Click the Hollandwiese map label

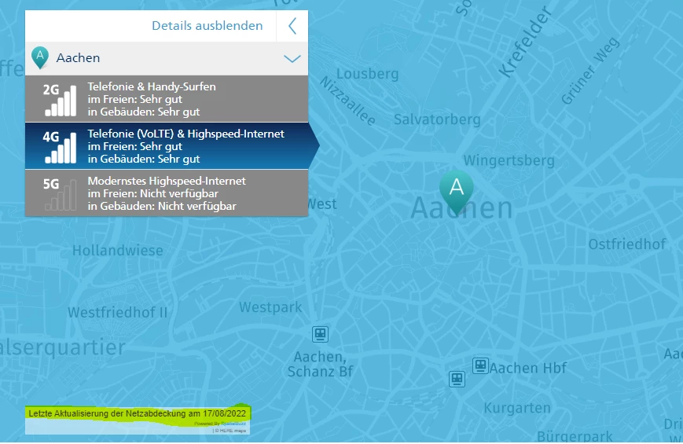[118, 251]
